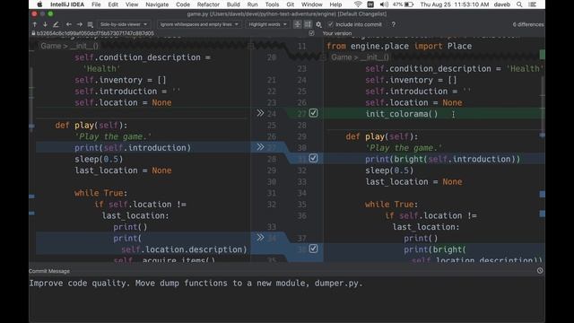The width and height of the screenshot is (574, 323).
Task: Revert change chevron at print introduction line
Action: [x=260, y=147]
